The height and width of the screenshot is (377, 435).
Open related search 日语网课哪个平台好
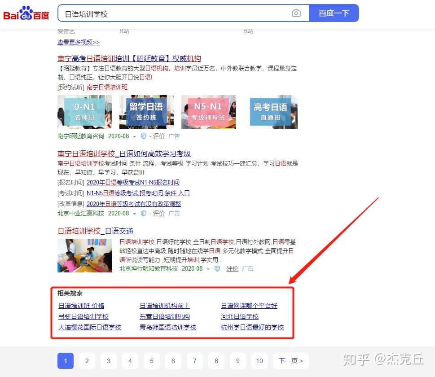point(249,306)
